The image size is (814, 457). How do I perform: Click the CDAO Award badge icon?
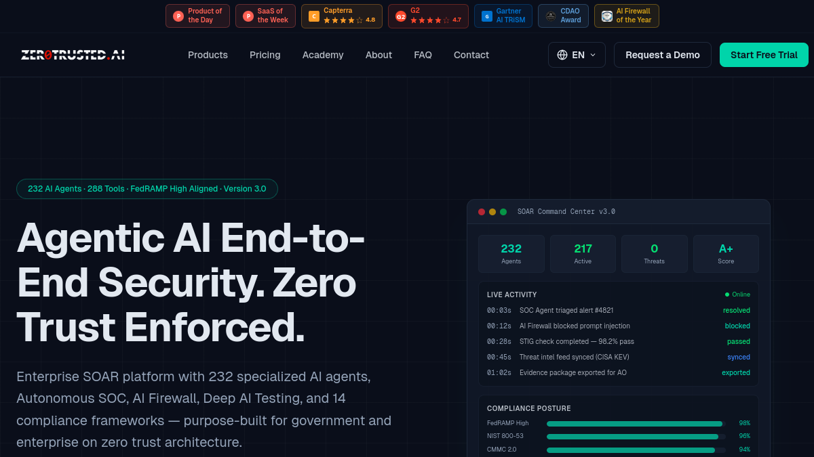coord(551,16)
